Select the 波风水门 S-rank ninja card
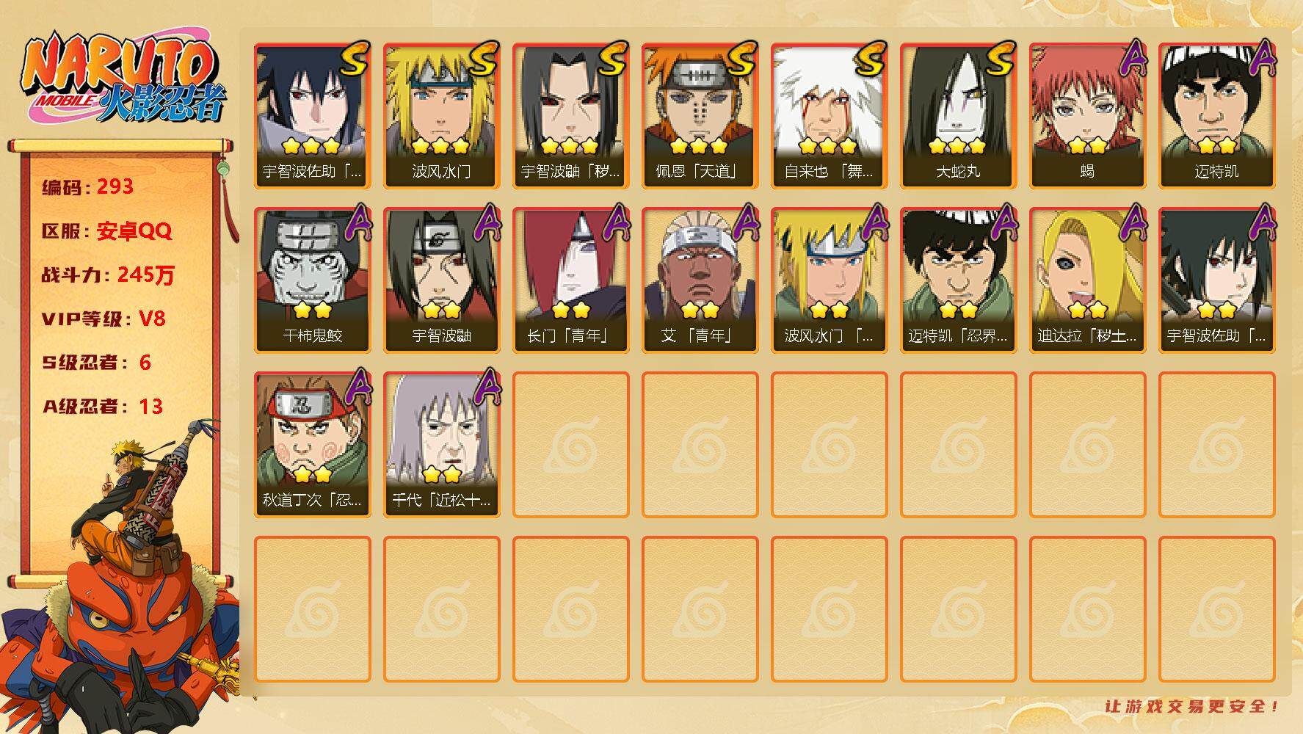 [441, 116]
